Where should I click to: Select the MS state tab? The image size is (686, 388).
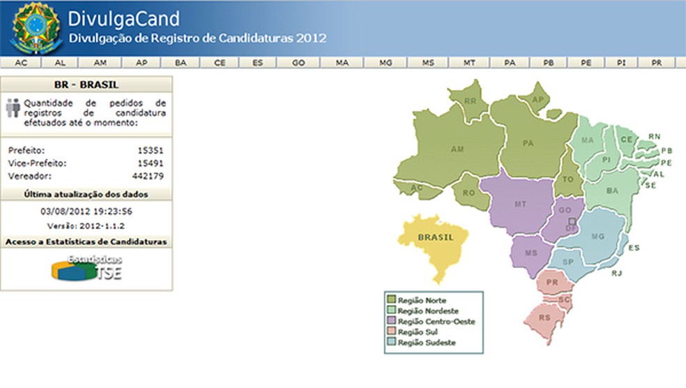click(x=428, y=63)
